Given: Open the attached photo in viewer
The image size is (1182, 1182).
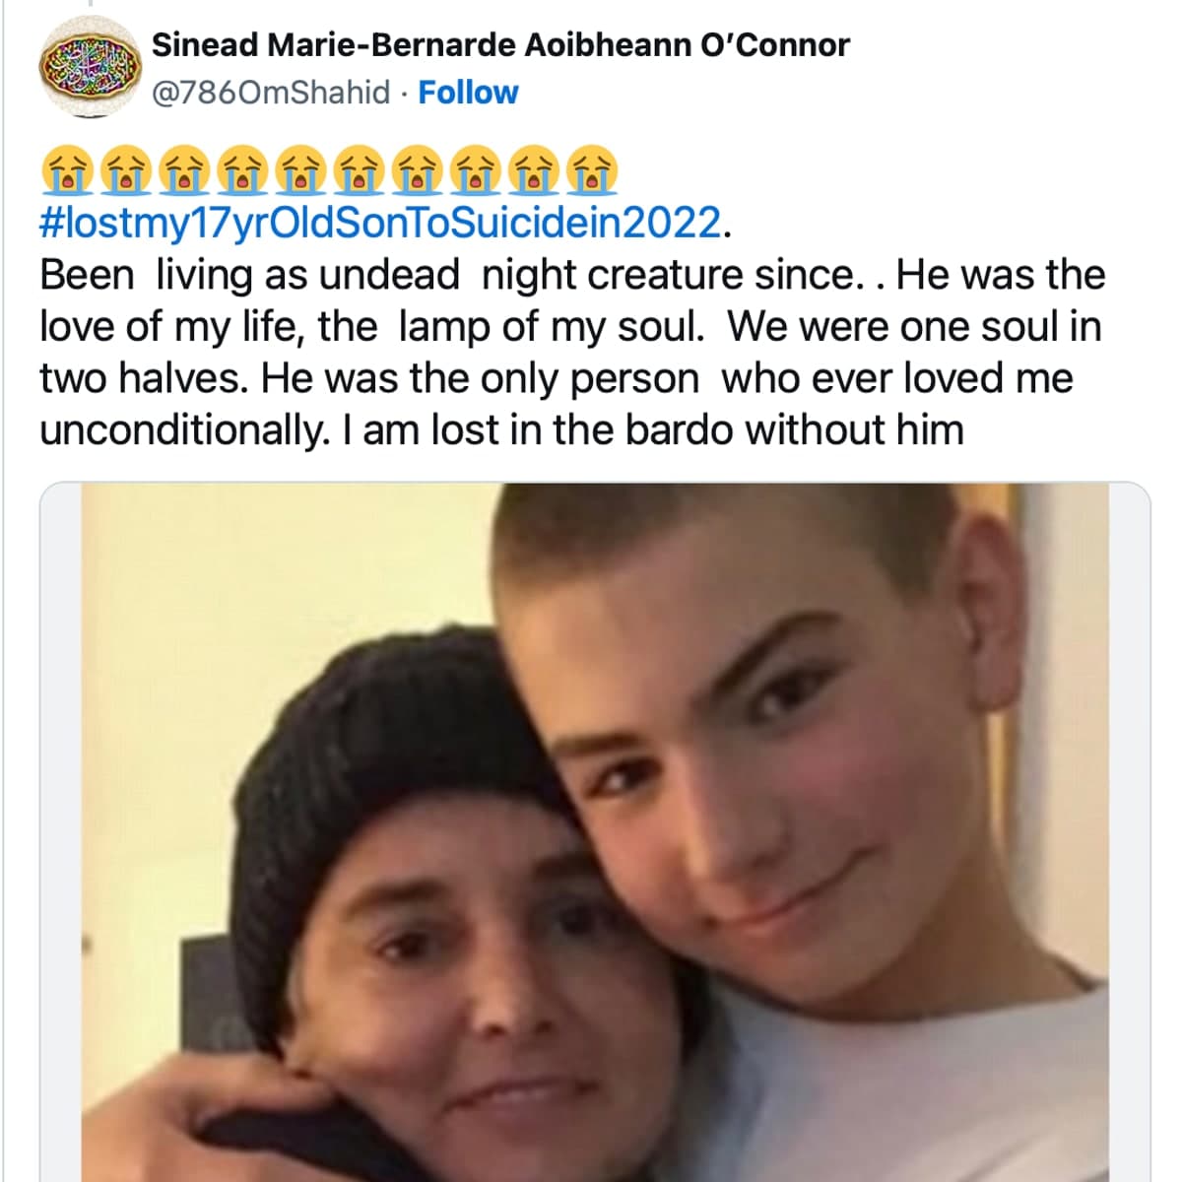Looking at the screenshot, I should pos(595,832).
